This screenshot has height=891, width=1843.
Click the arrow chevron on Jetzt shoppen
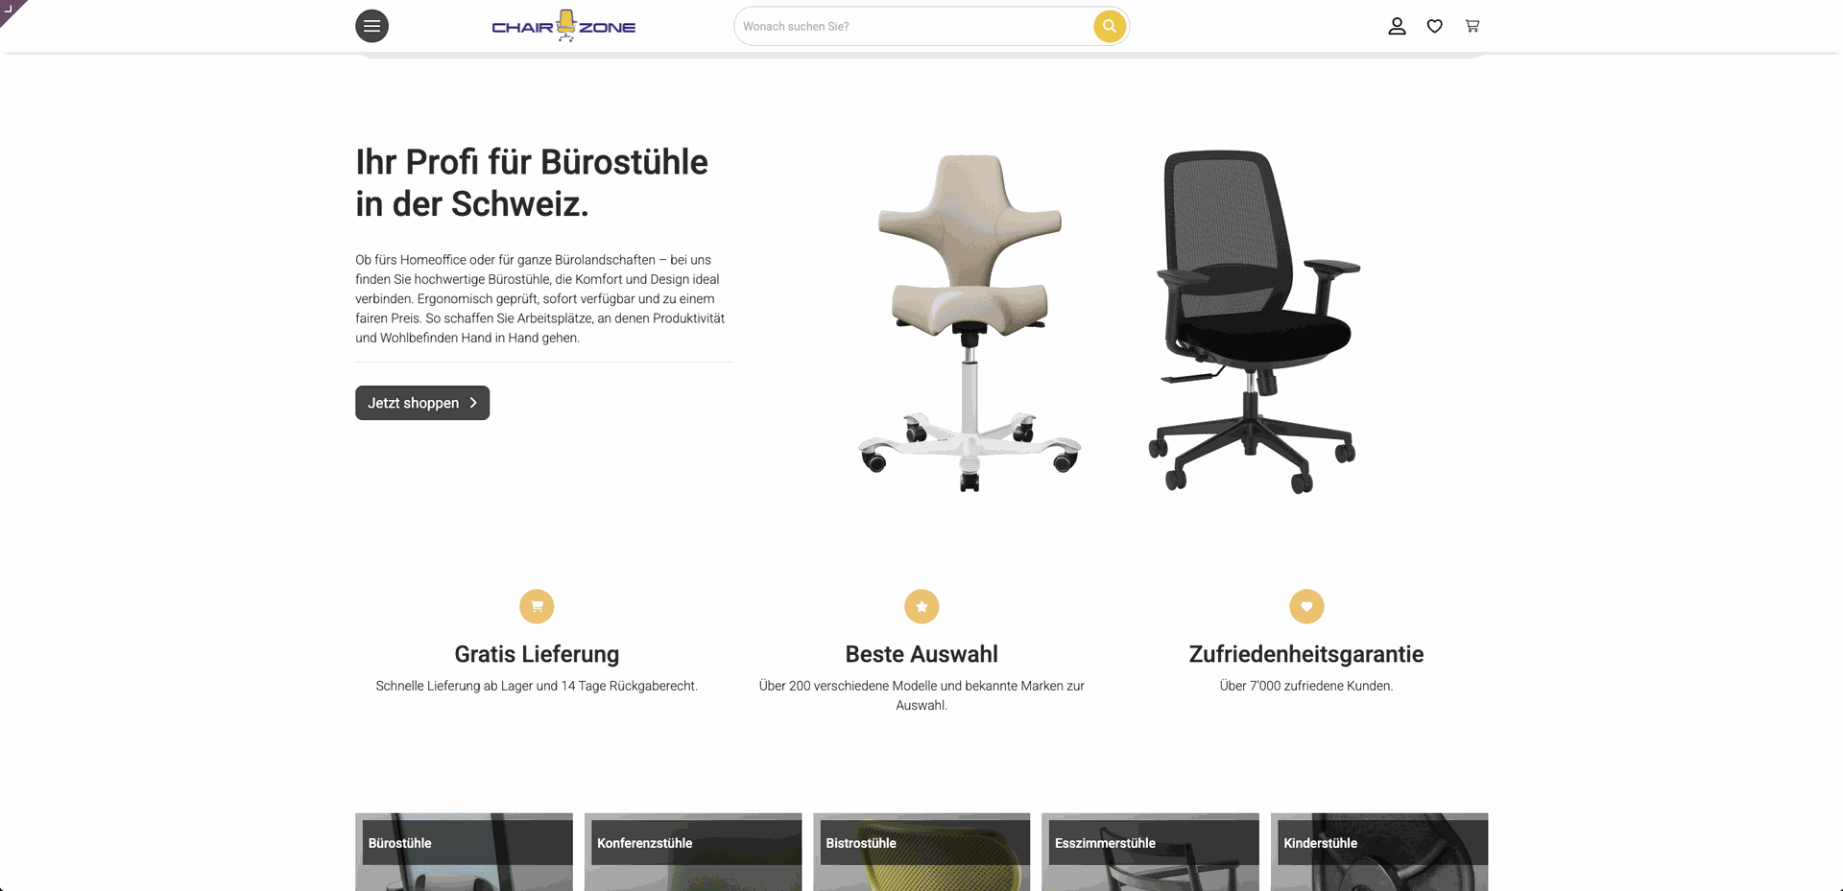click(473, 403)
